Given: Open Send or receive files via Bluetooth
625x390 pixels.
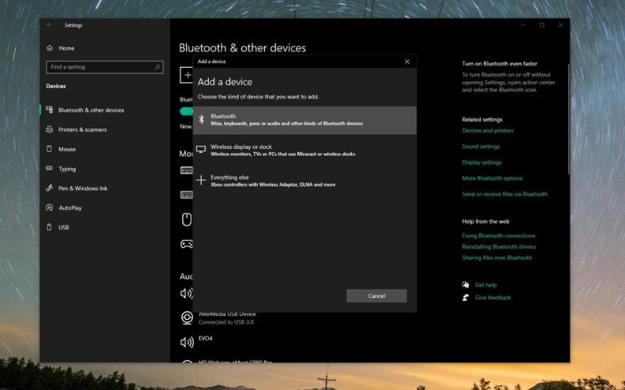Looking at the screenshot, I should point(505,194).
